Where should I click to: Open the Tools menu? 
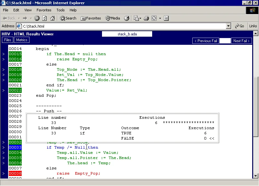61,10
